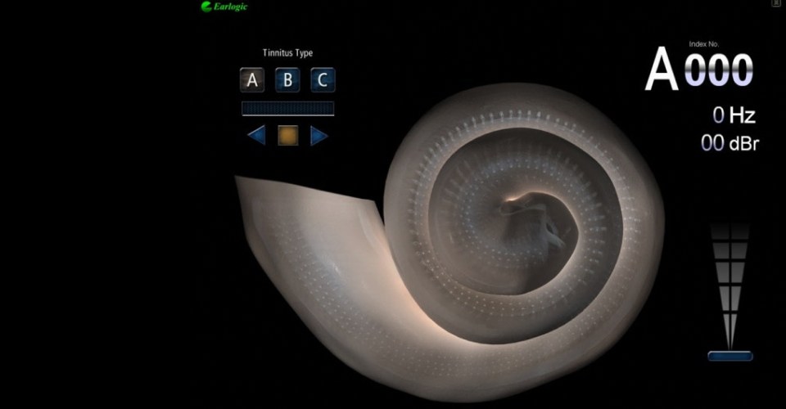
Task: Click the progress bar under tinnitus types
Action: pos(287,108)
